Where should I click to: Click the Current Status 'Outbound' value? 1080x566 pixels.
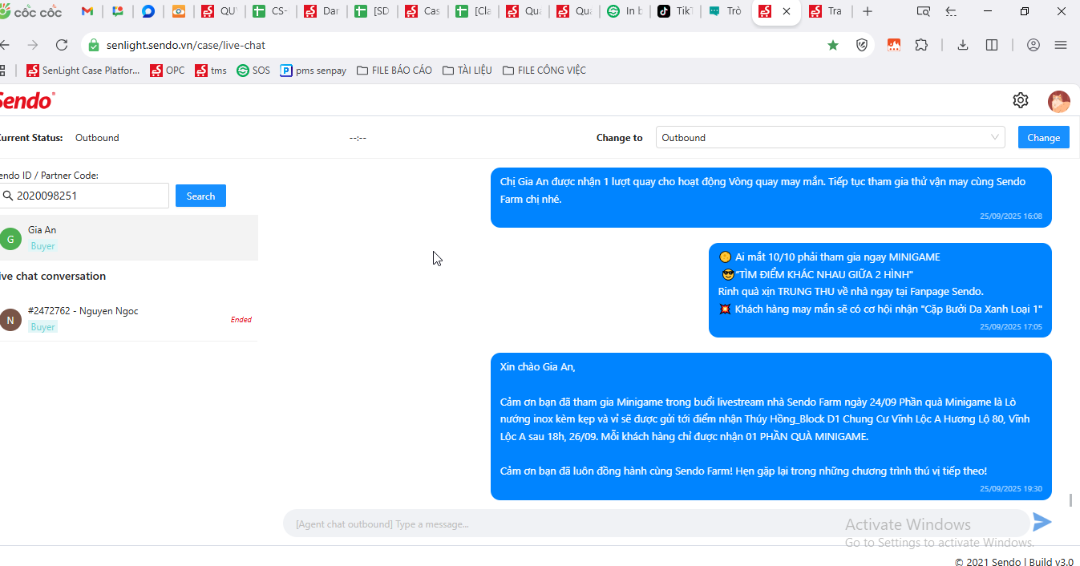point(97,138)
